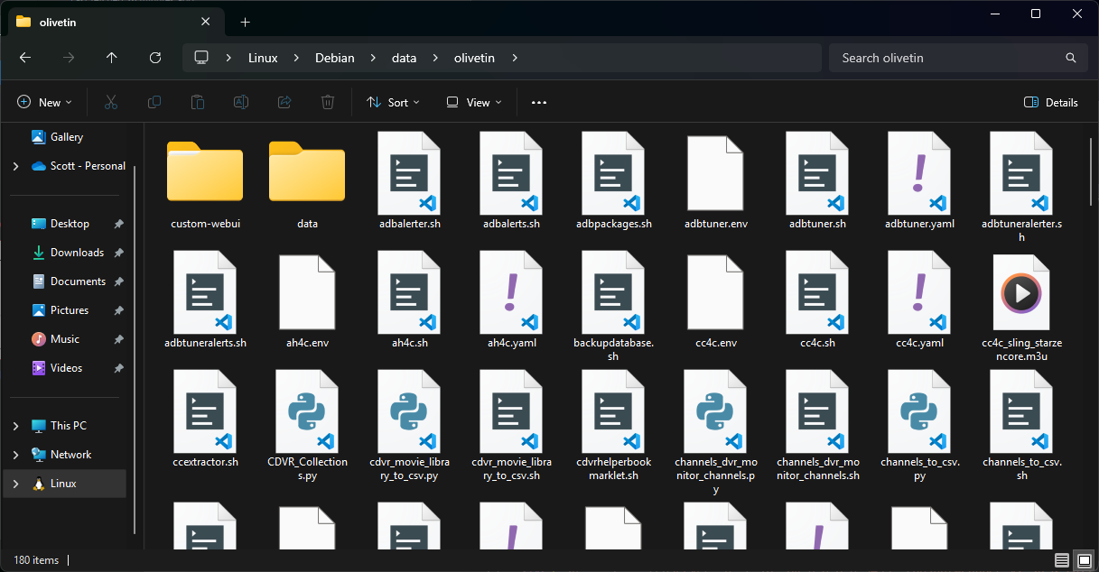Image resolution: width=1099 pixels, height=572 pixels.
Task: Open the See more ellipsis menu
Action: pos(539,103)
